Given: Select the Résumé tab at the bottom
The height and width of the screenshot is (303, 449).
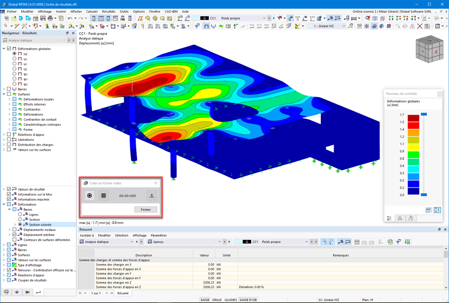Looking at the screenshot, I should 123,293.
